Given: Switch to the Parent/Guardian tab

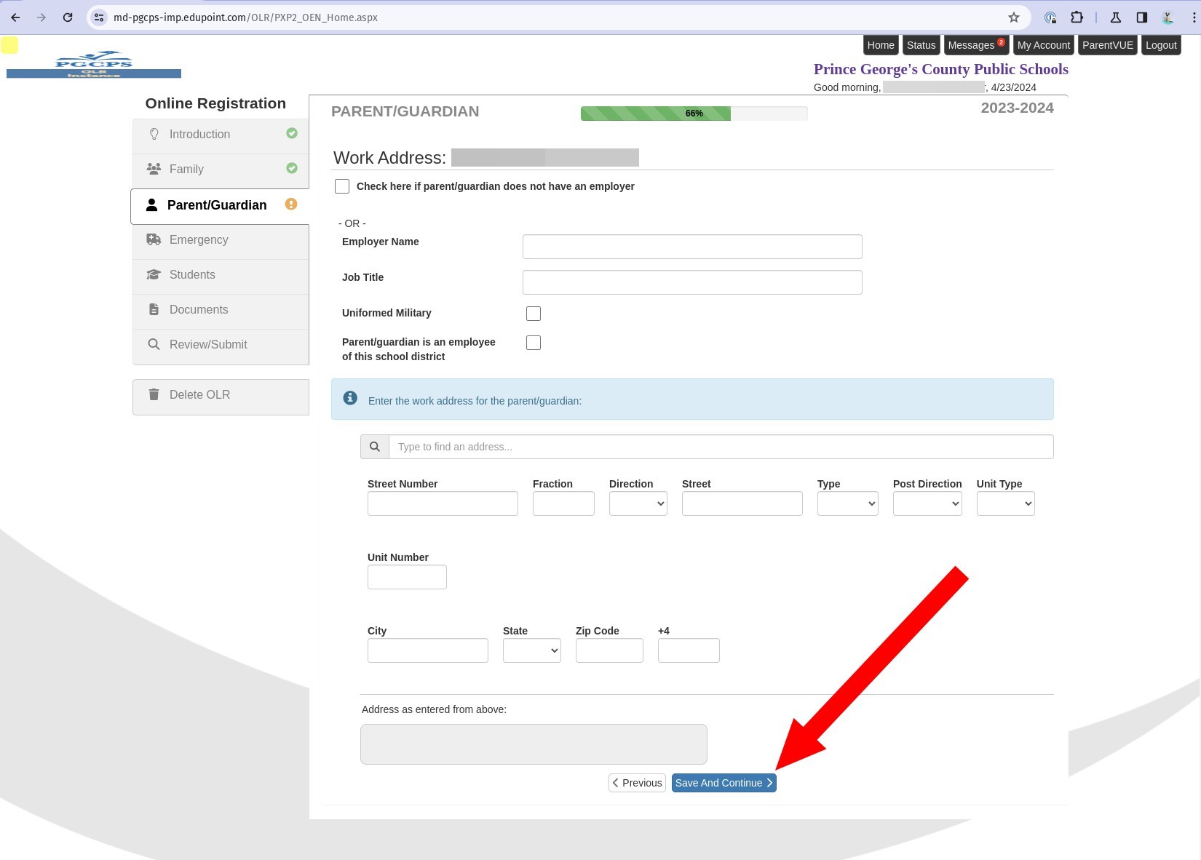Looking at the screenshot, I should point(217,204).
